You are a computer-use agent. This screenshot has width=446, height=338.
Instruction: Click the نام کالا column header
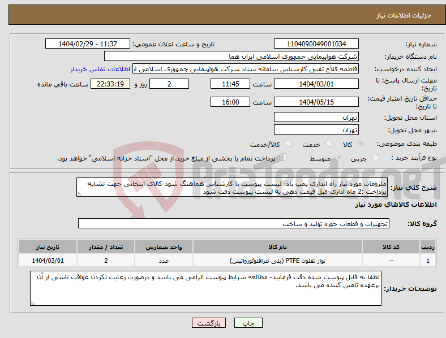point(277,247)
